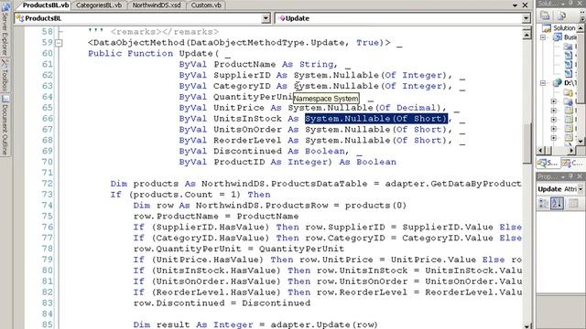
Task: Click the Solution Explorer vertical scroll down arrow
Action: (581, 142)
